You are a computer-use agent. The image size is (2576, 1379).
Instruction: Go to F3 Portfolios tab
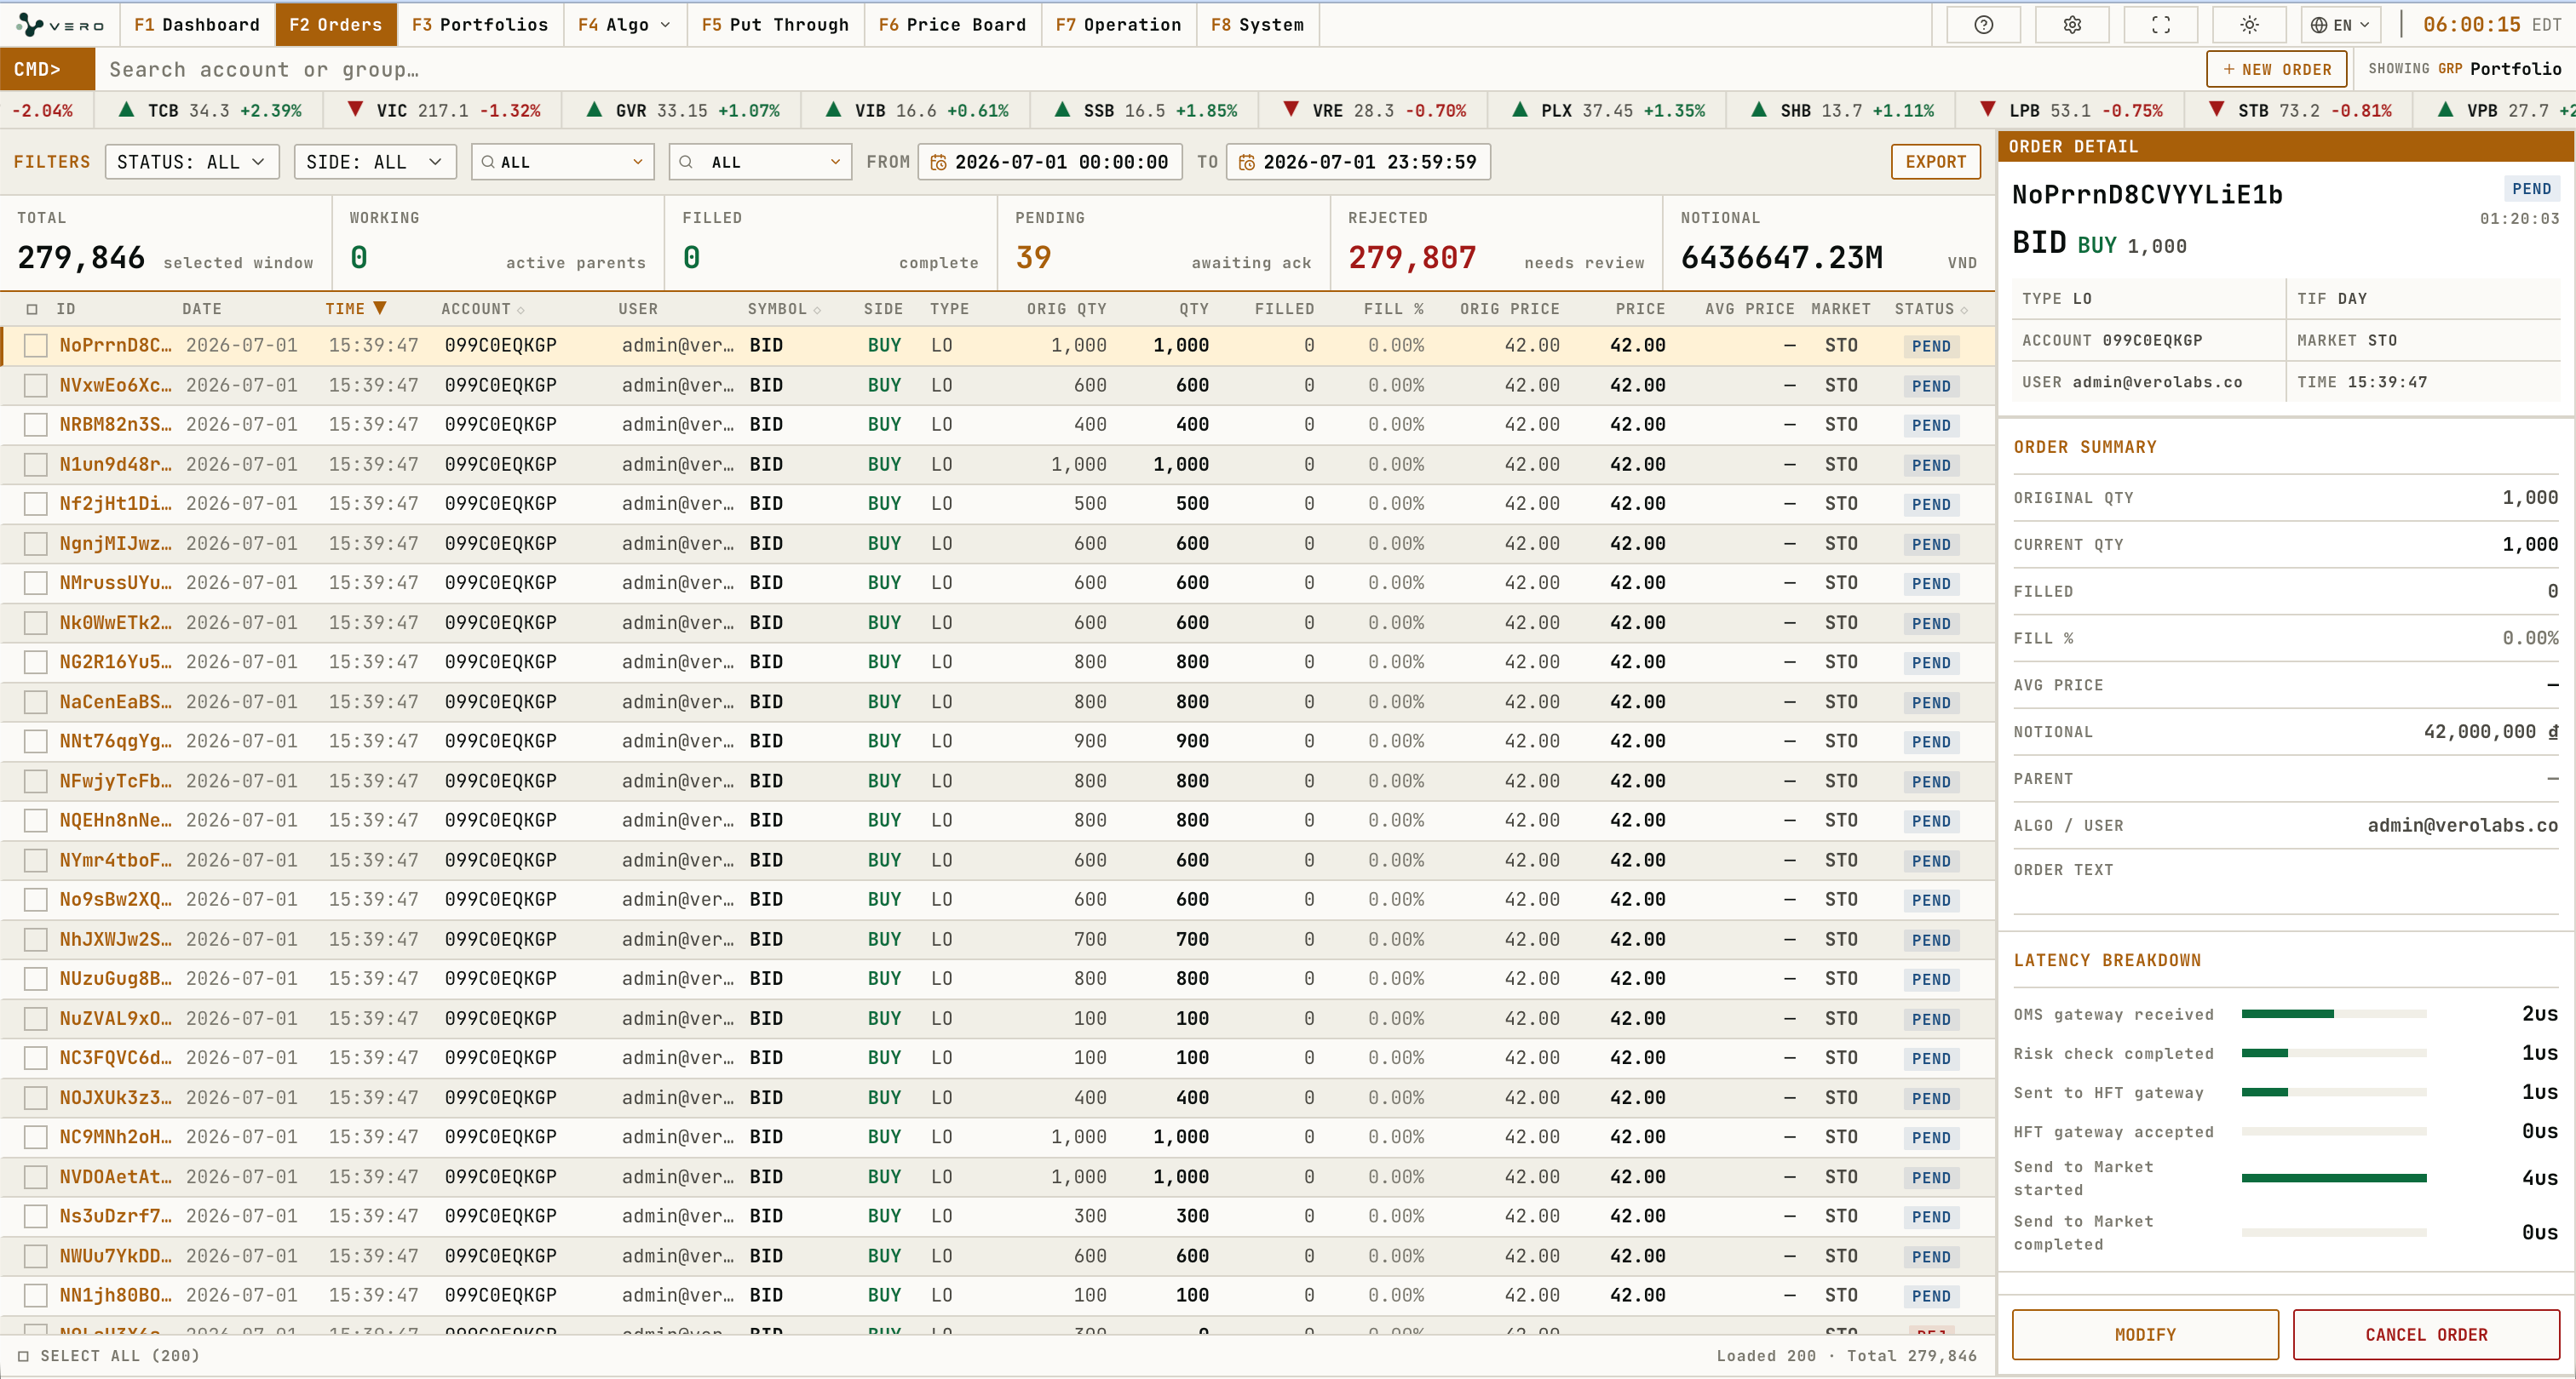pyautogui.click(x=480, y=25)
